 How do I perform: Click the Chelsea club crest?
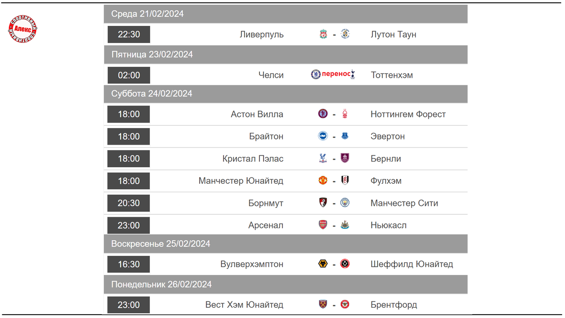coord(316,74)
